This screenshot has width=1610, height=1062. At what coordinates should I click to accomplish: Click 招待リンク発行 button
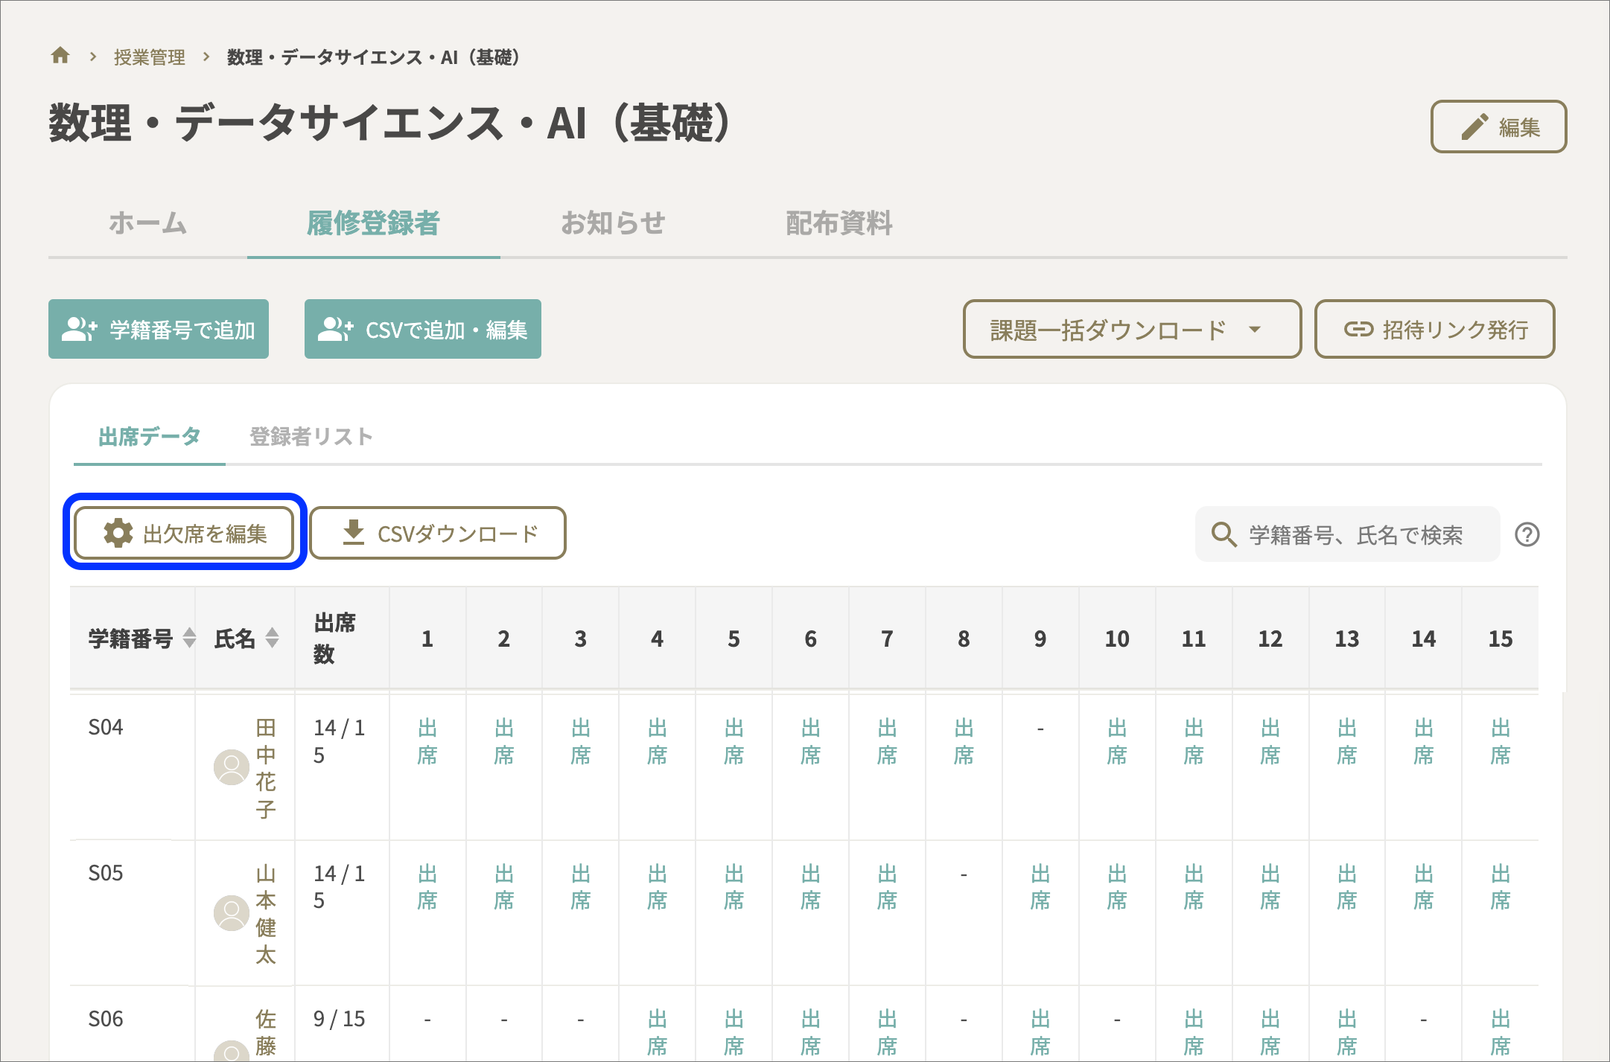(x=1434, y=329)
